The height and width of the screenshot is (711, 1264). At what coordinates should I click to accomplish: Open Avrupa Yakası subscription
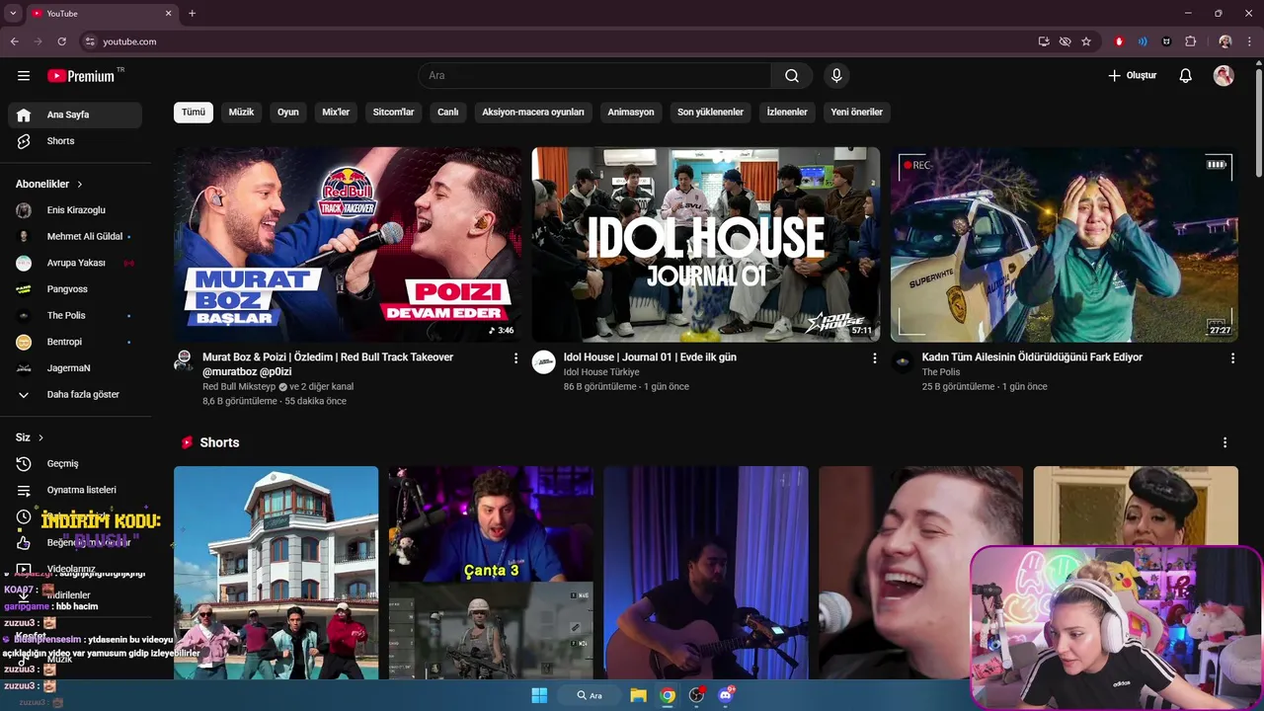[75, 263]
